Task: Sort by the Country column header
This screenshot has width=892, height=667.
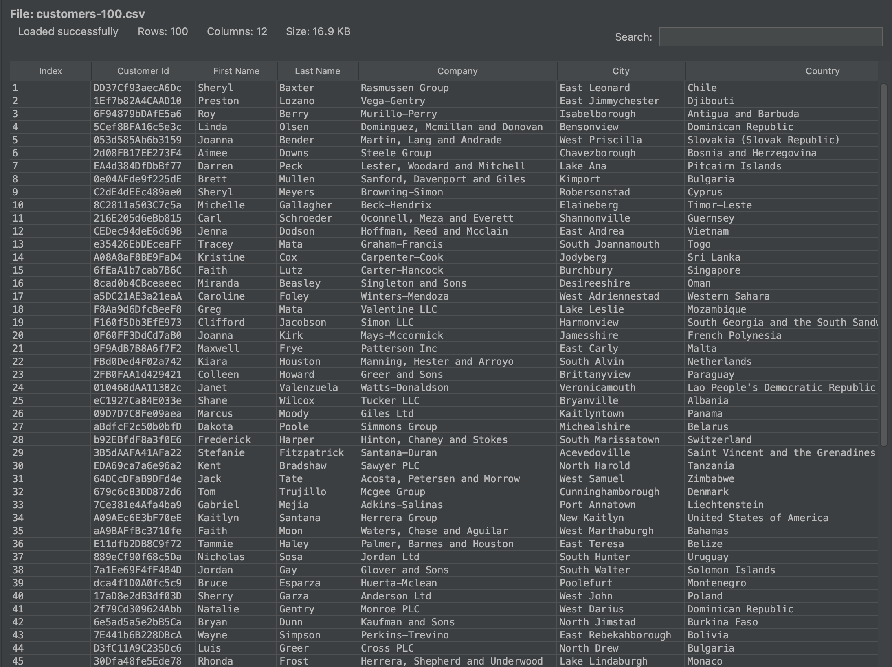Action: (x=822, y=71)
